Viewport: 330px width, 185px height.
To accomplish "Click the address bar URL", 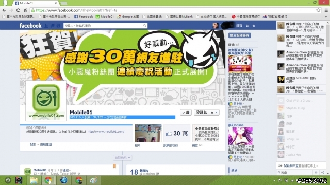I will tap(76, 10).
